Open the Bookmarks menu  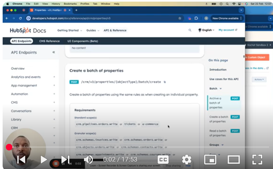coord(70,4)
